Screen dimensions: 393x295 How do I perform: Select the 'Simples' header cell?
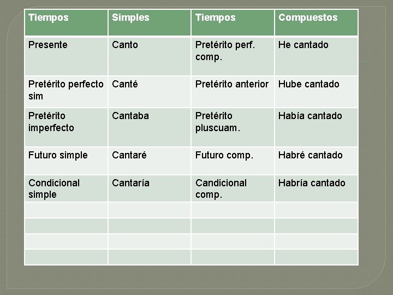150,22
